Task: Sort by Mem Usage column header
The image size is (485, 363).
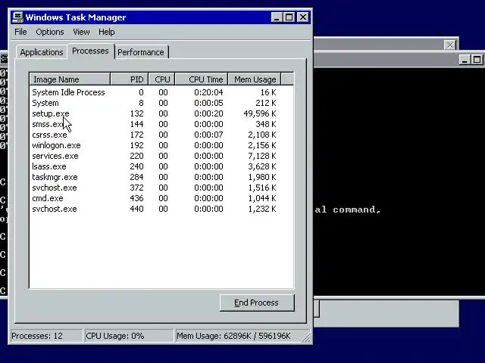Action: (x=255, y=79)
